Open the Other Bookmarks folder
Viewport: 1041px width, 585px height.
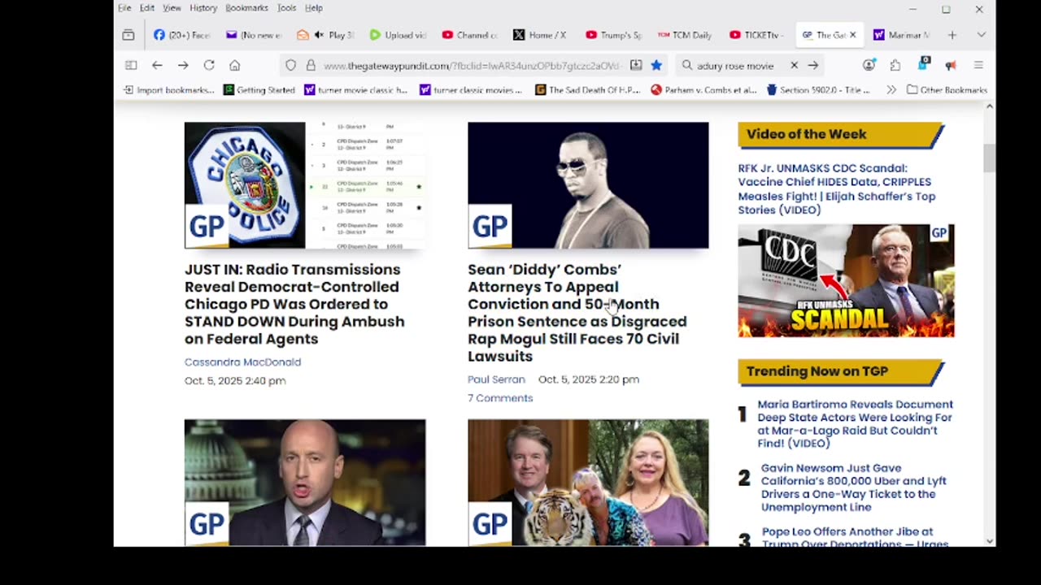(x=947, y=90)
